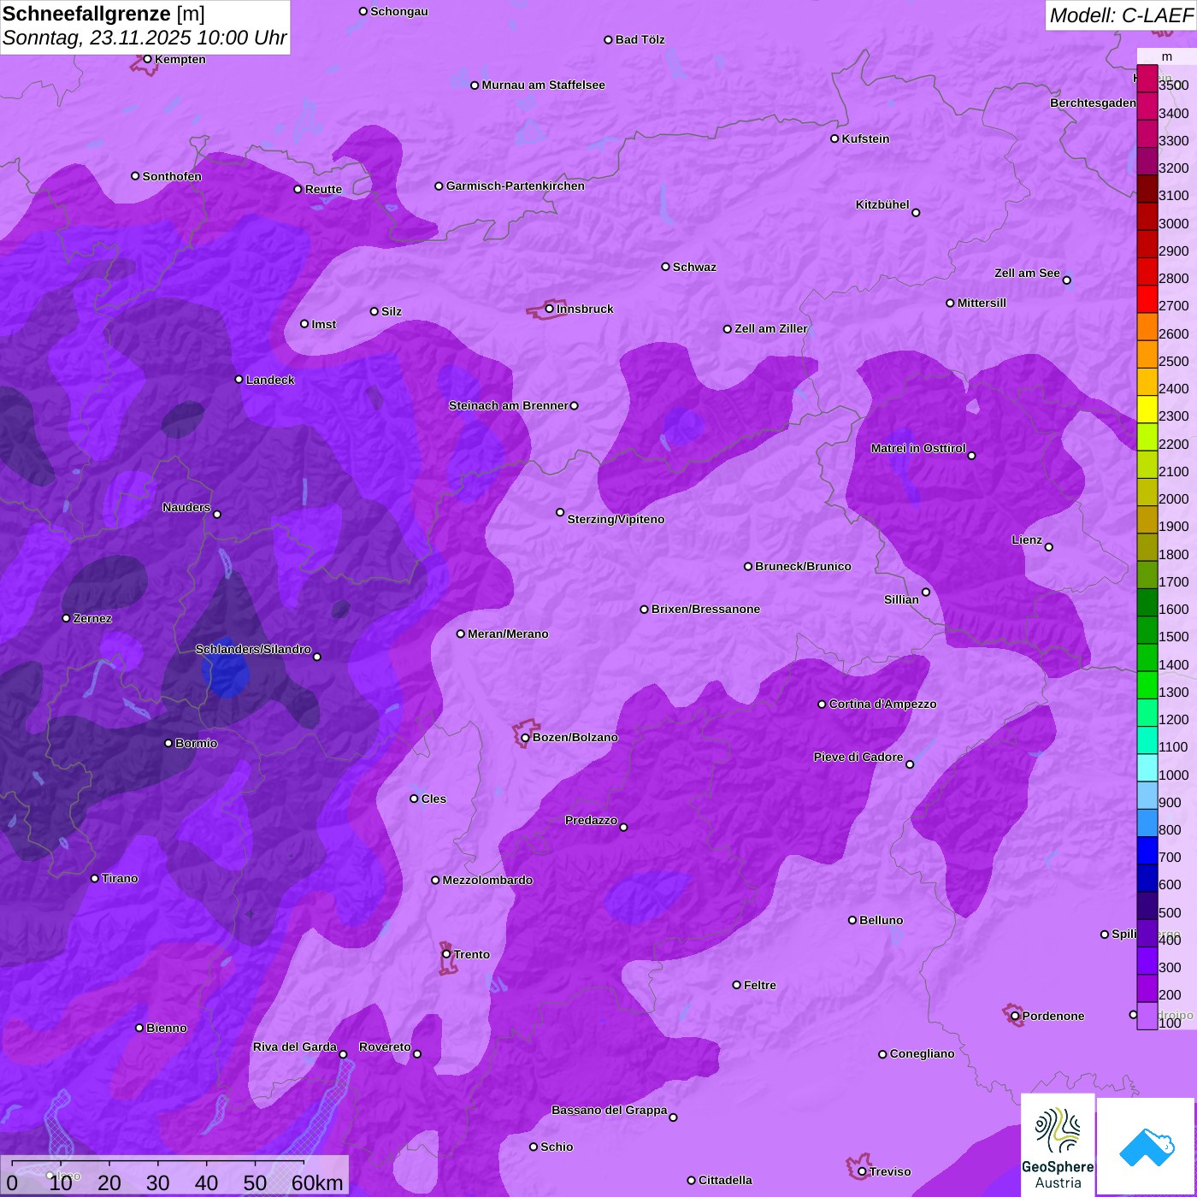Click the Tirano city marker dot
This screenshot has width=1197, height=1197.
click(x=95, y=878)
